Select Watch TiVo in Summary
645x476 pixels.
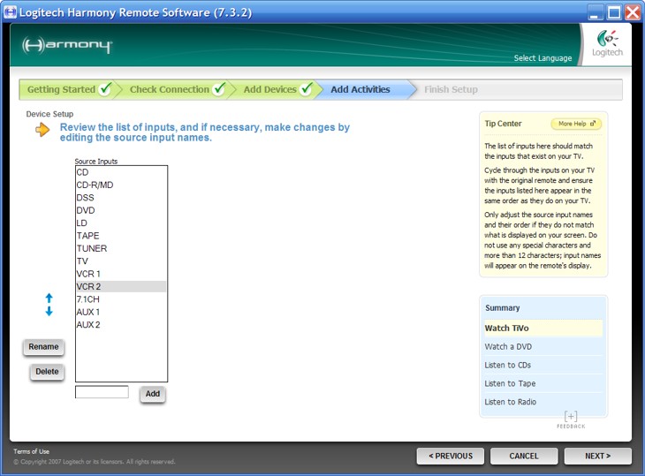click(x=543, y=328)
